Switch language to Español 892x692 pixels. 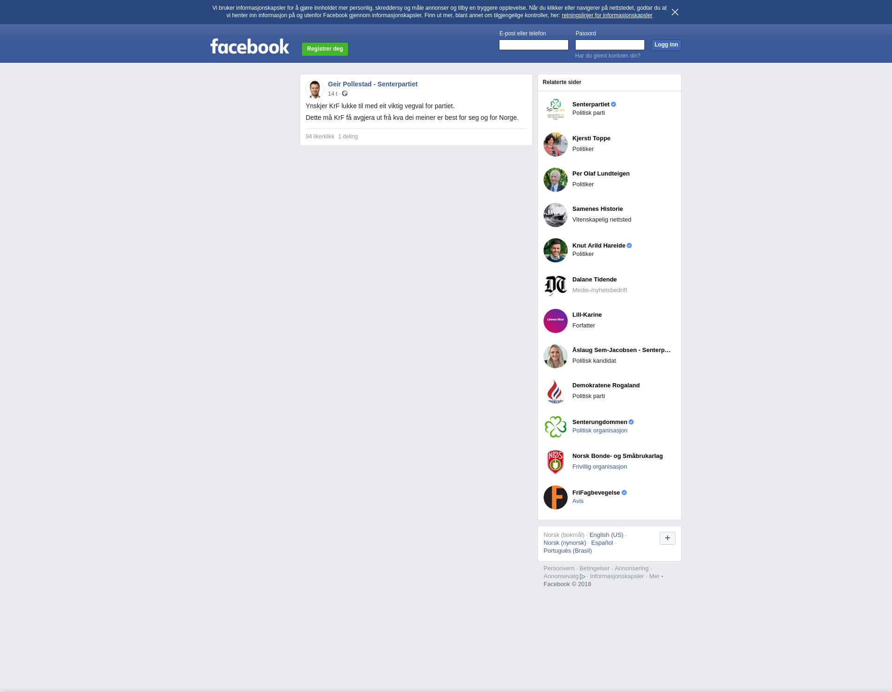tap(602, 543)
